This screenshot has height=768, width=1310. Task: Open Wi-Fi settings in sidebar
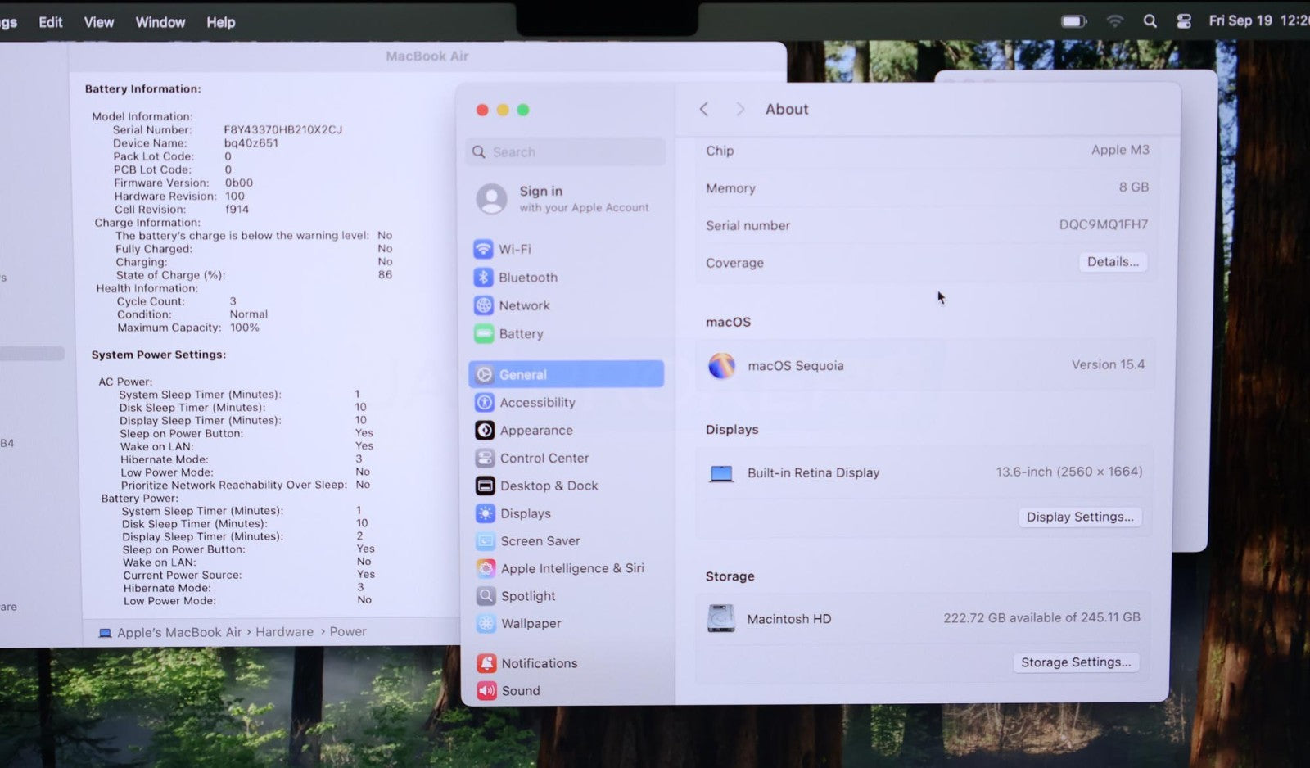(x=514, y=249)
